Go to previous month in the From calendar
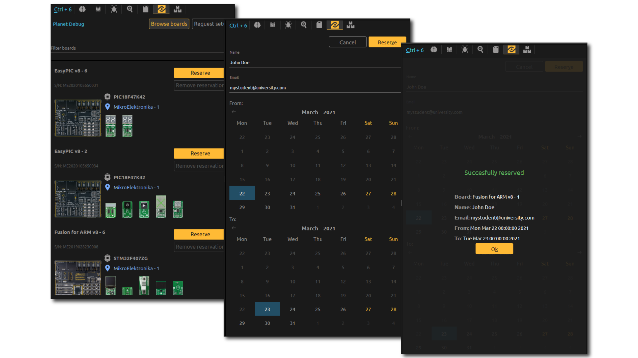This screenshot has width=638, height=358. pyautogui.click(x=234, y=112)
